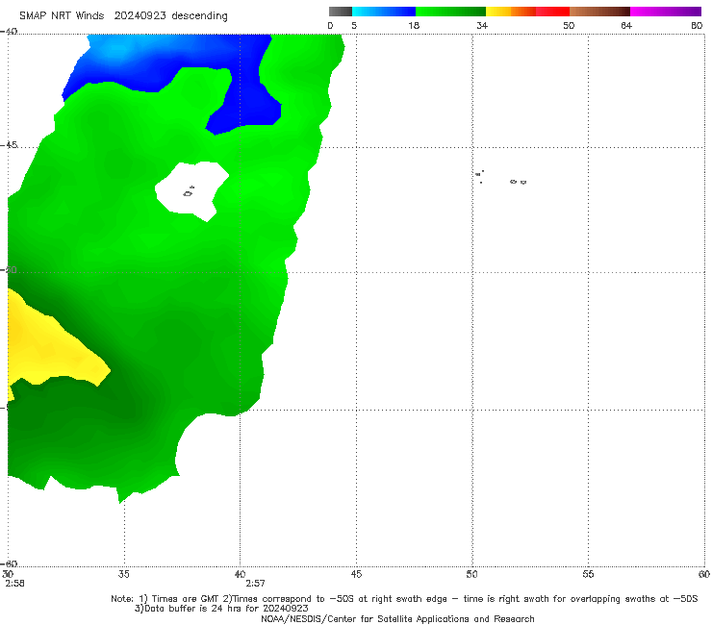This screenshot has width=712, height=625.
Task: Click the '-60' latitude axis label
Action: 9,563
